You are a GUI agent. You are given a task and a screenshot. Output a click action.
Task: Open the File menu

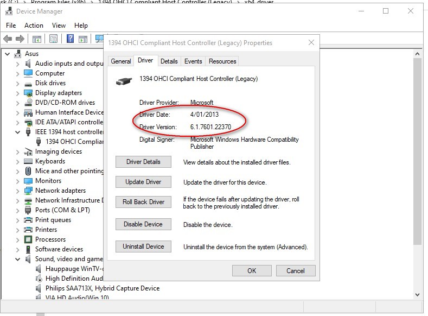[x=11, y=26]
